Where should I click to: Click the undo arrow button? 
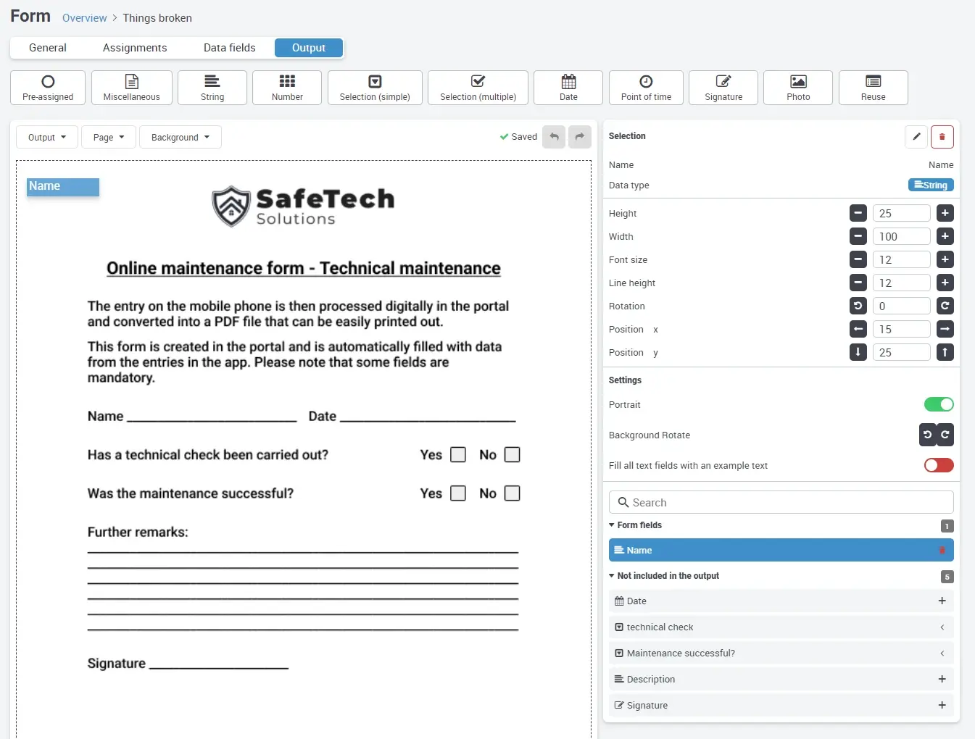coord(554,137)
